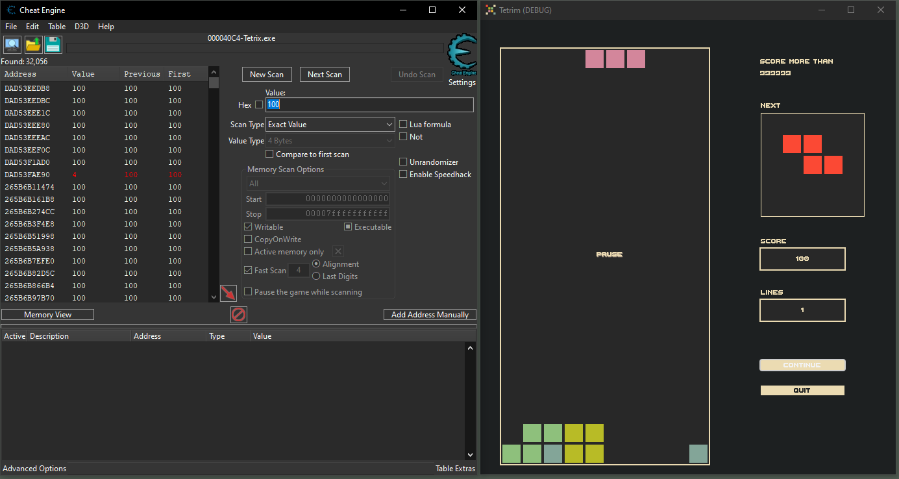Screen dimensions: 899x479
Task: Select address row DAD53F1AD0
Action: click(104, 162)
